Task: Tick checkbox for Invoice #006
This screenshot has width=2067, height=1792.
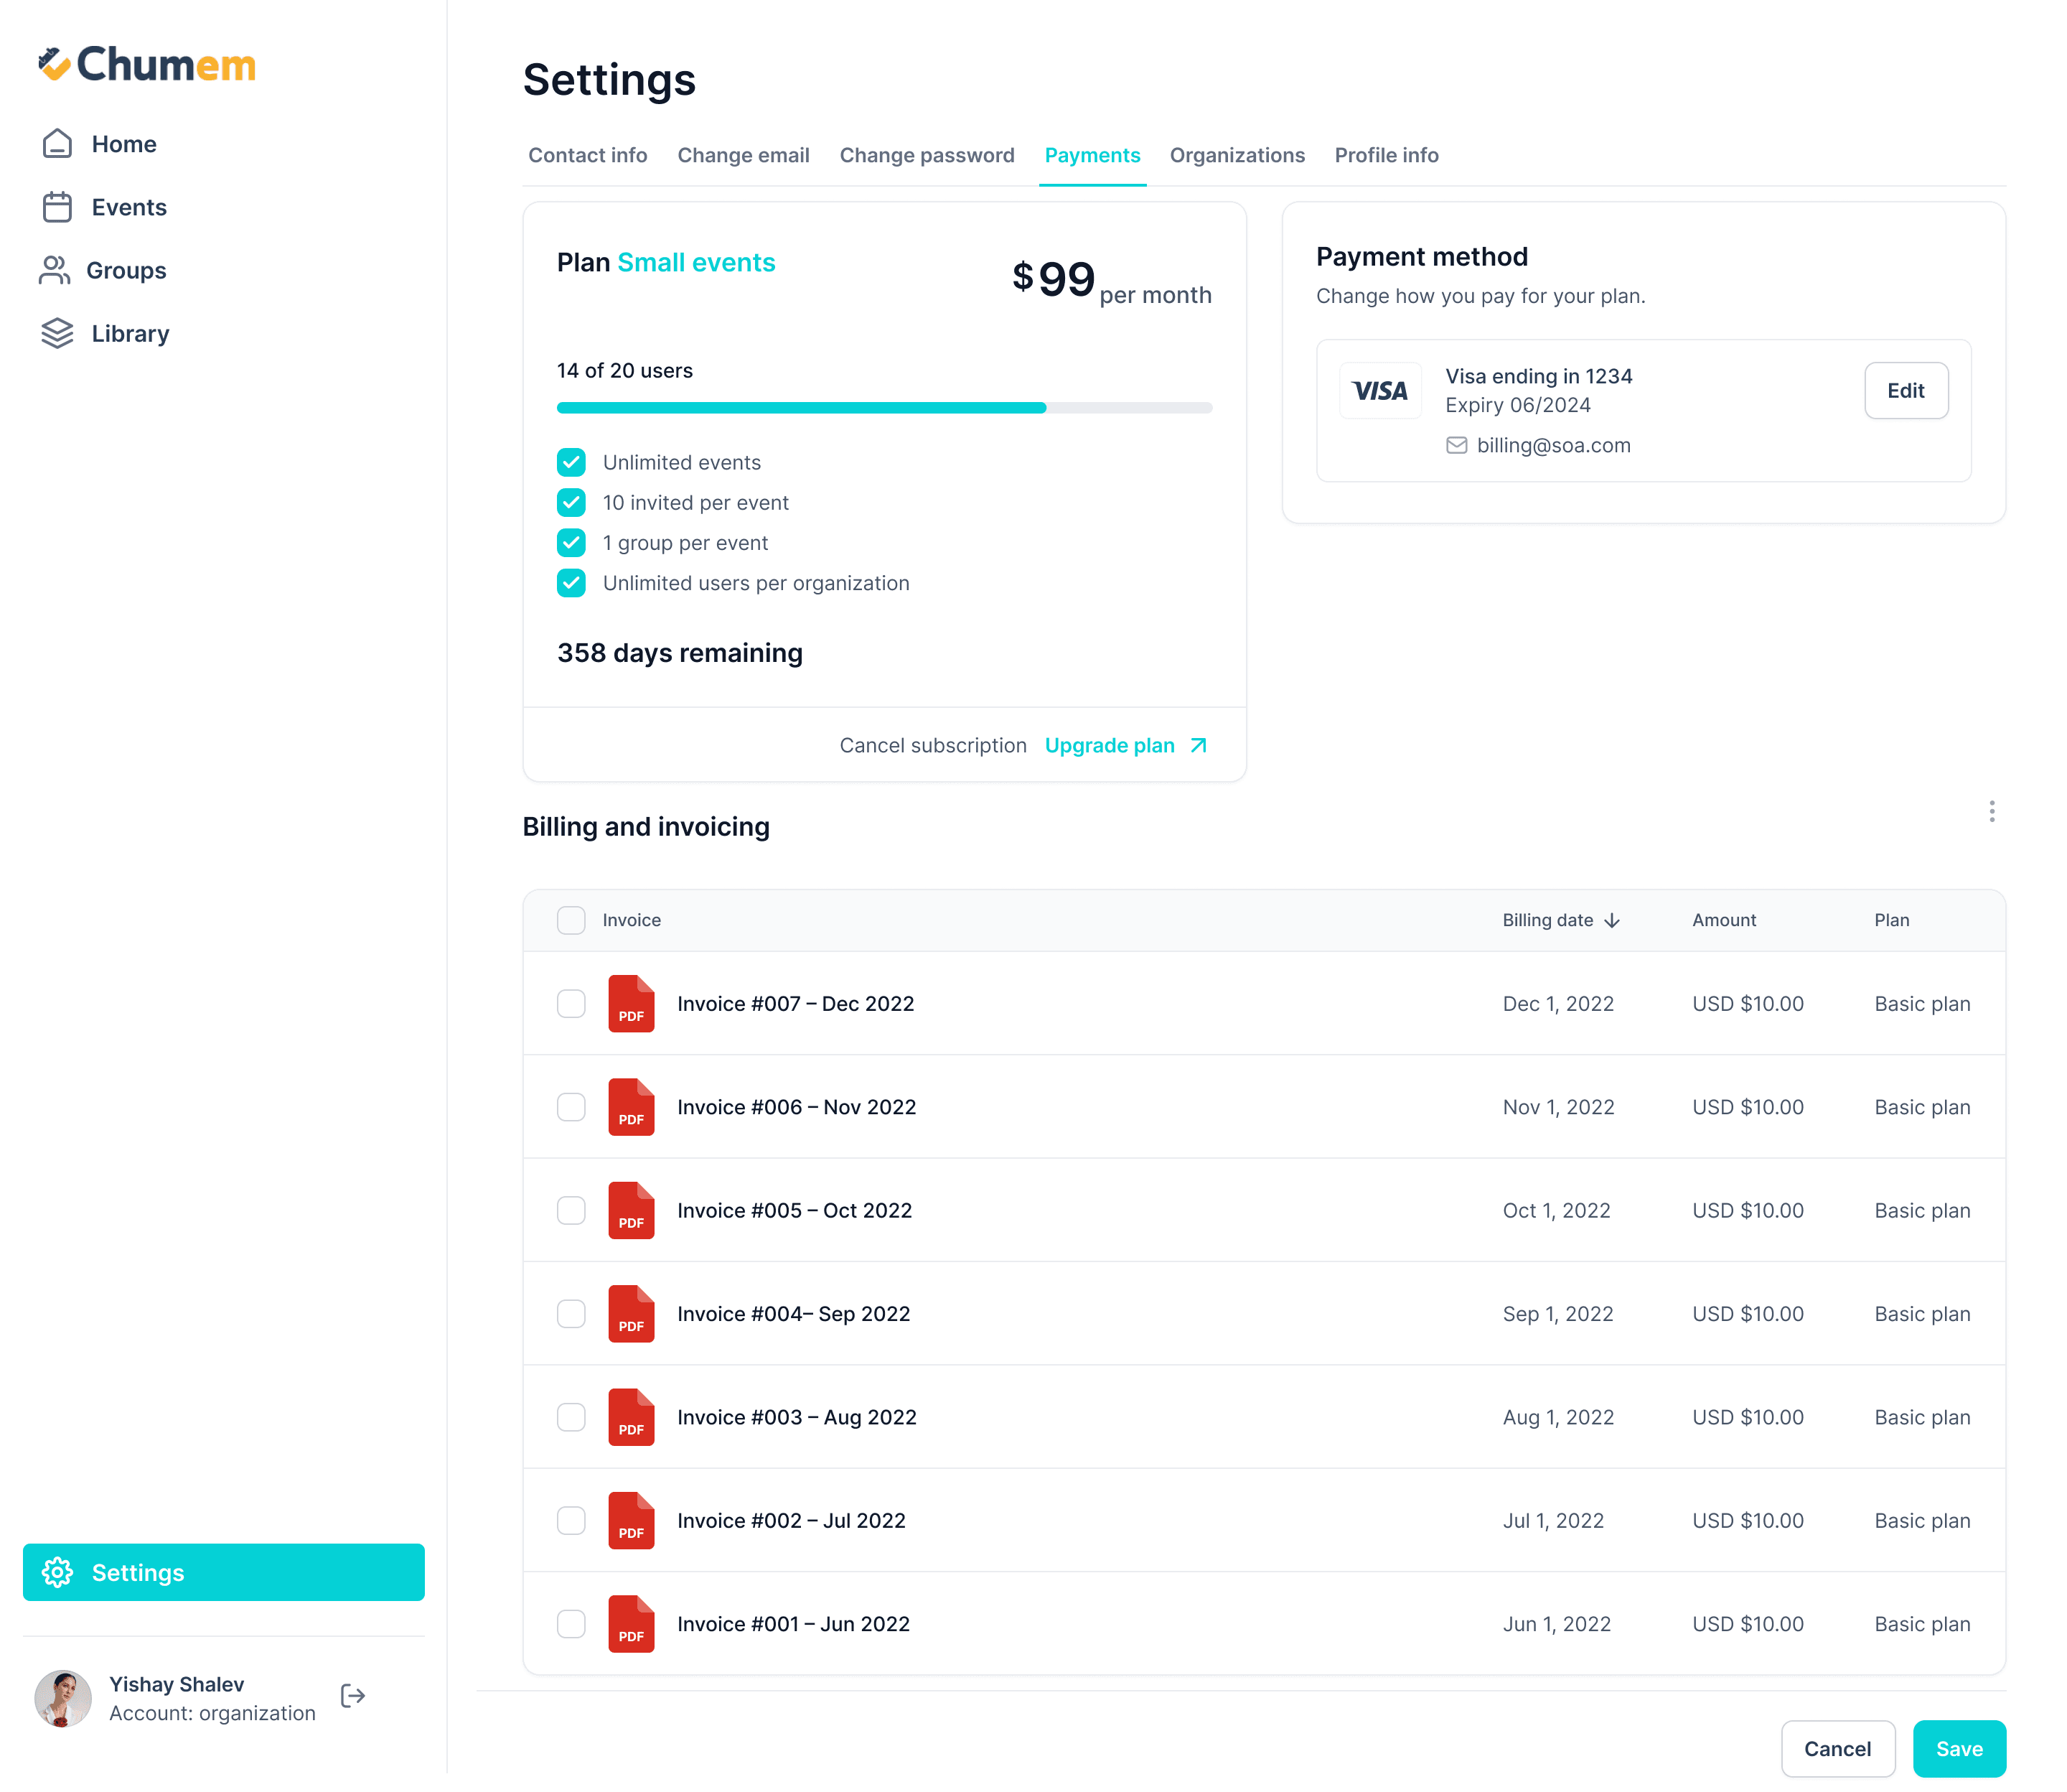Action: (571, 1107)
